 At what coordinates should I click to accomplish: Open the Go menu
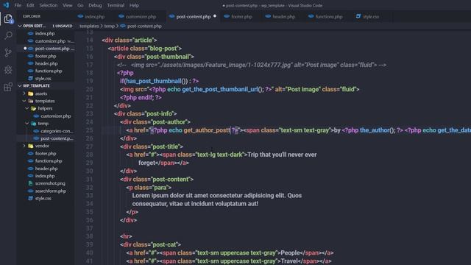coord(80,5)
